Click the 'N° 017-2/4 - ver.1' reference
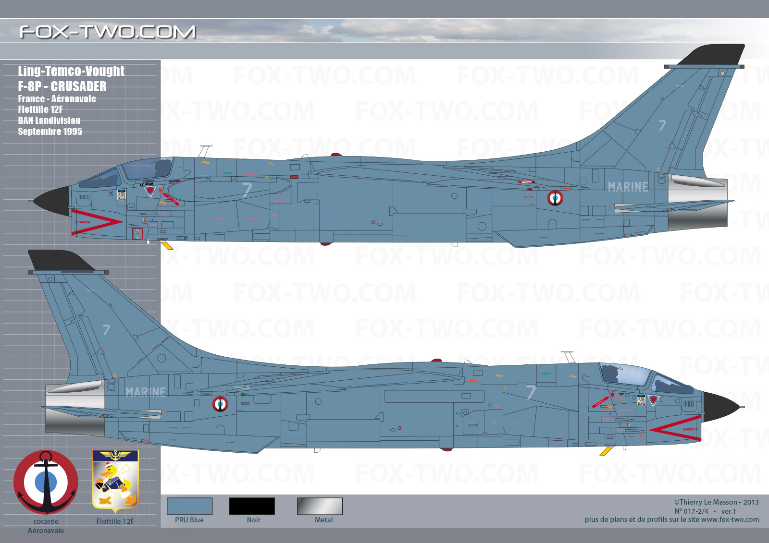Image resolution: width=769 pixels, height=543 pixels. pyautogui.click(x=705, y=511)
